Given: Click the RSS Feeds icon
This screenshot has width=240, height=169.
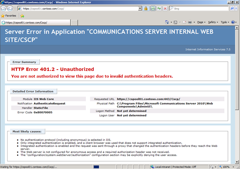Looking at the screenshot, I should [x=175, y=22].
